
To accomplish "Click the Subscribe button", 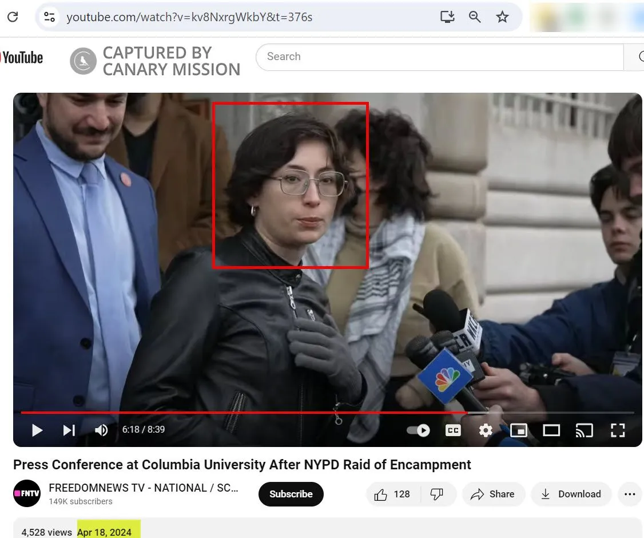I will click(291, 494).
